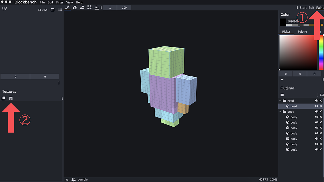Open the Textures panel three-dot menu
The height and width of the screenshot is (182, 324).
click(x=62, y=98)
